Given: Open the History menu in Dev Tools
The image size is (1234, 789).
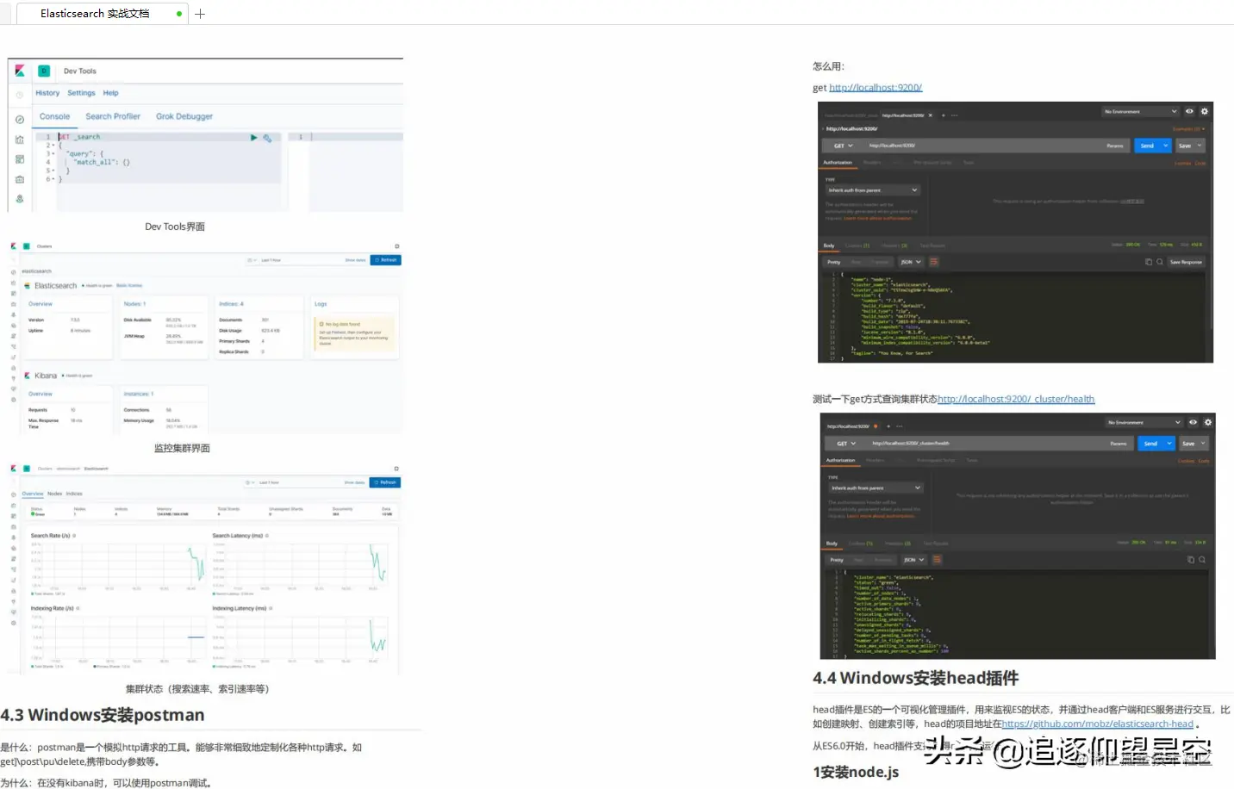Looking at the screenshot, I should pyautogui.click(x=47, y=93).
